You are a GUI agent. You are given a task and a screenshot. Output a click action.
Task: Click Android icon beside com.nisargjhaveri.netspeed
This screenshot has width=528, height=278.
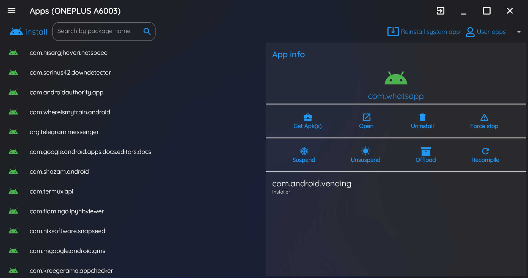13,53
